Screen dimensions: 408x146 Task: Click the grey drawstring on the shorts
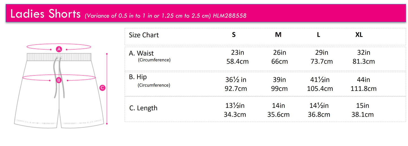[x=55, y=79]
